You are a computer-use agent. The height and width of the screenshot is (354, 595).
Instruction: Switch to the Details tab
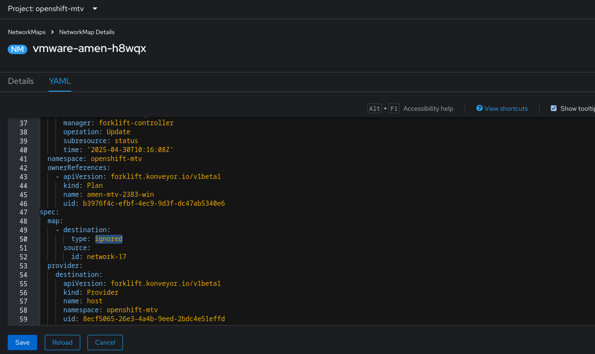pos(21,81)
